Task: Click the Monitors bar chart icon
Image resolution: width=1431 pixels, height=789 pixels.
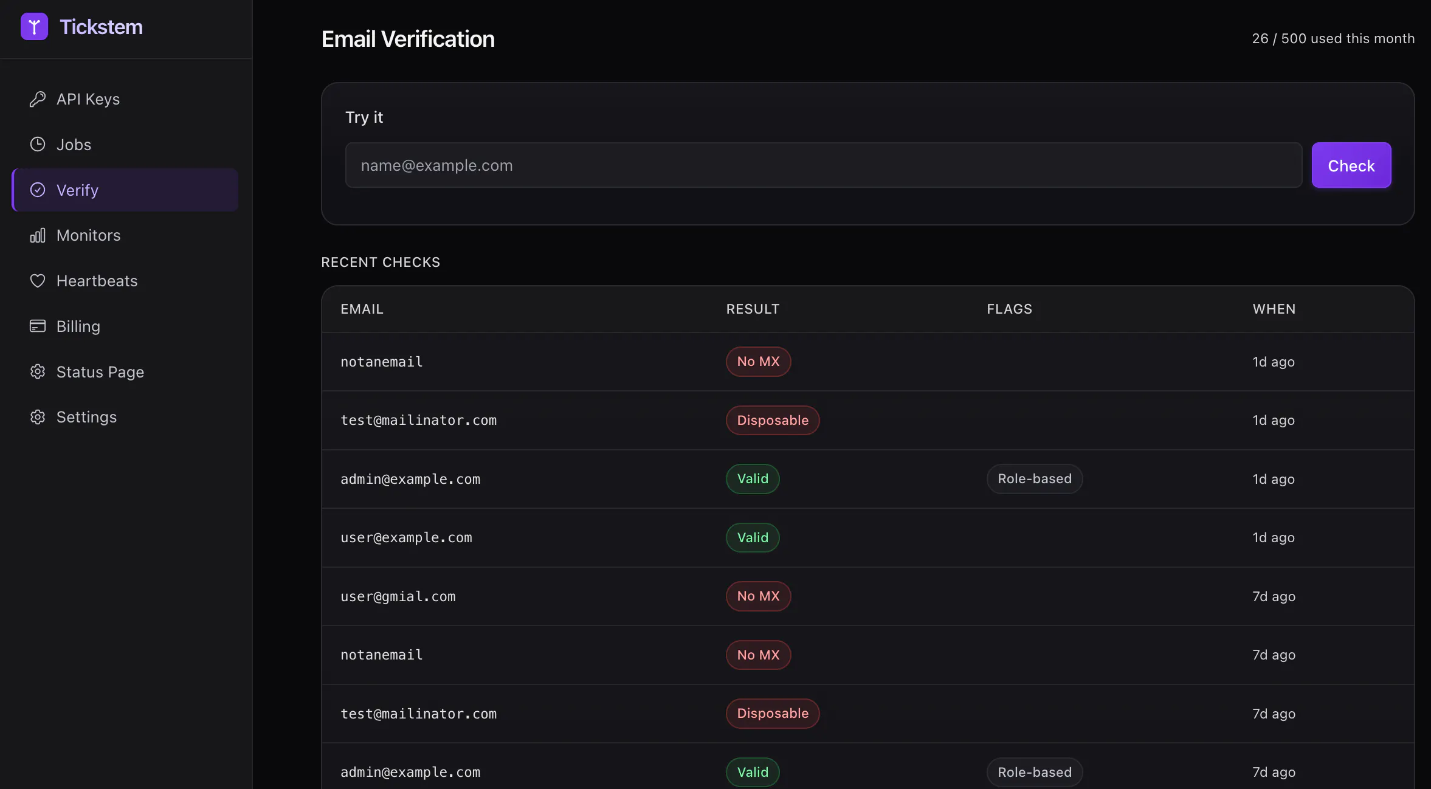Action: click(38, 235)
